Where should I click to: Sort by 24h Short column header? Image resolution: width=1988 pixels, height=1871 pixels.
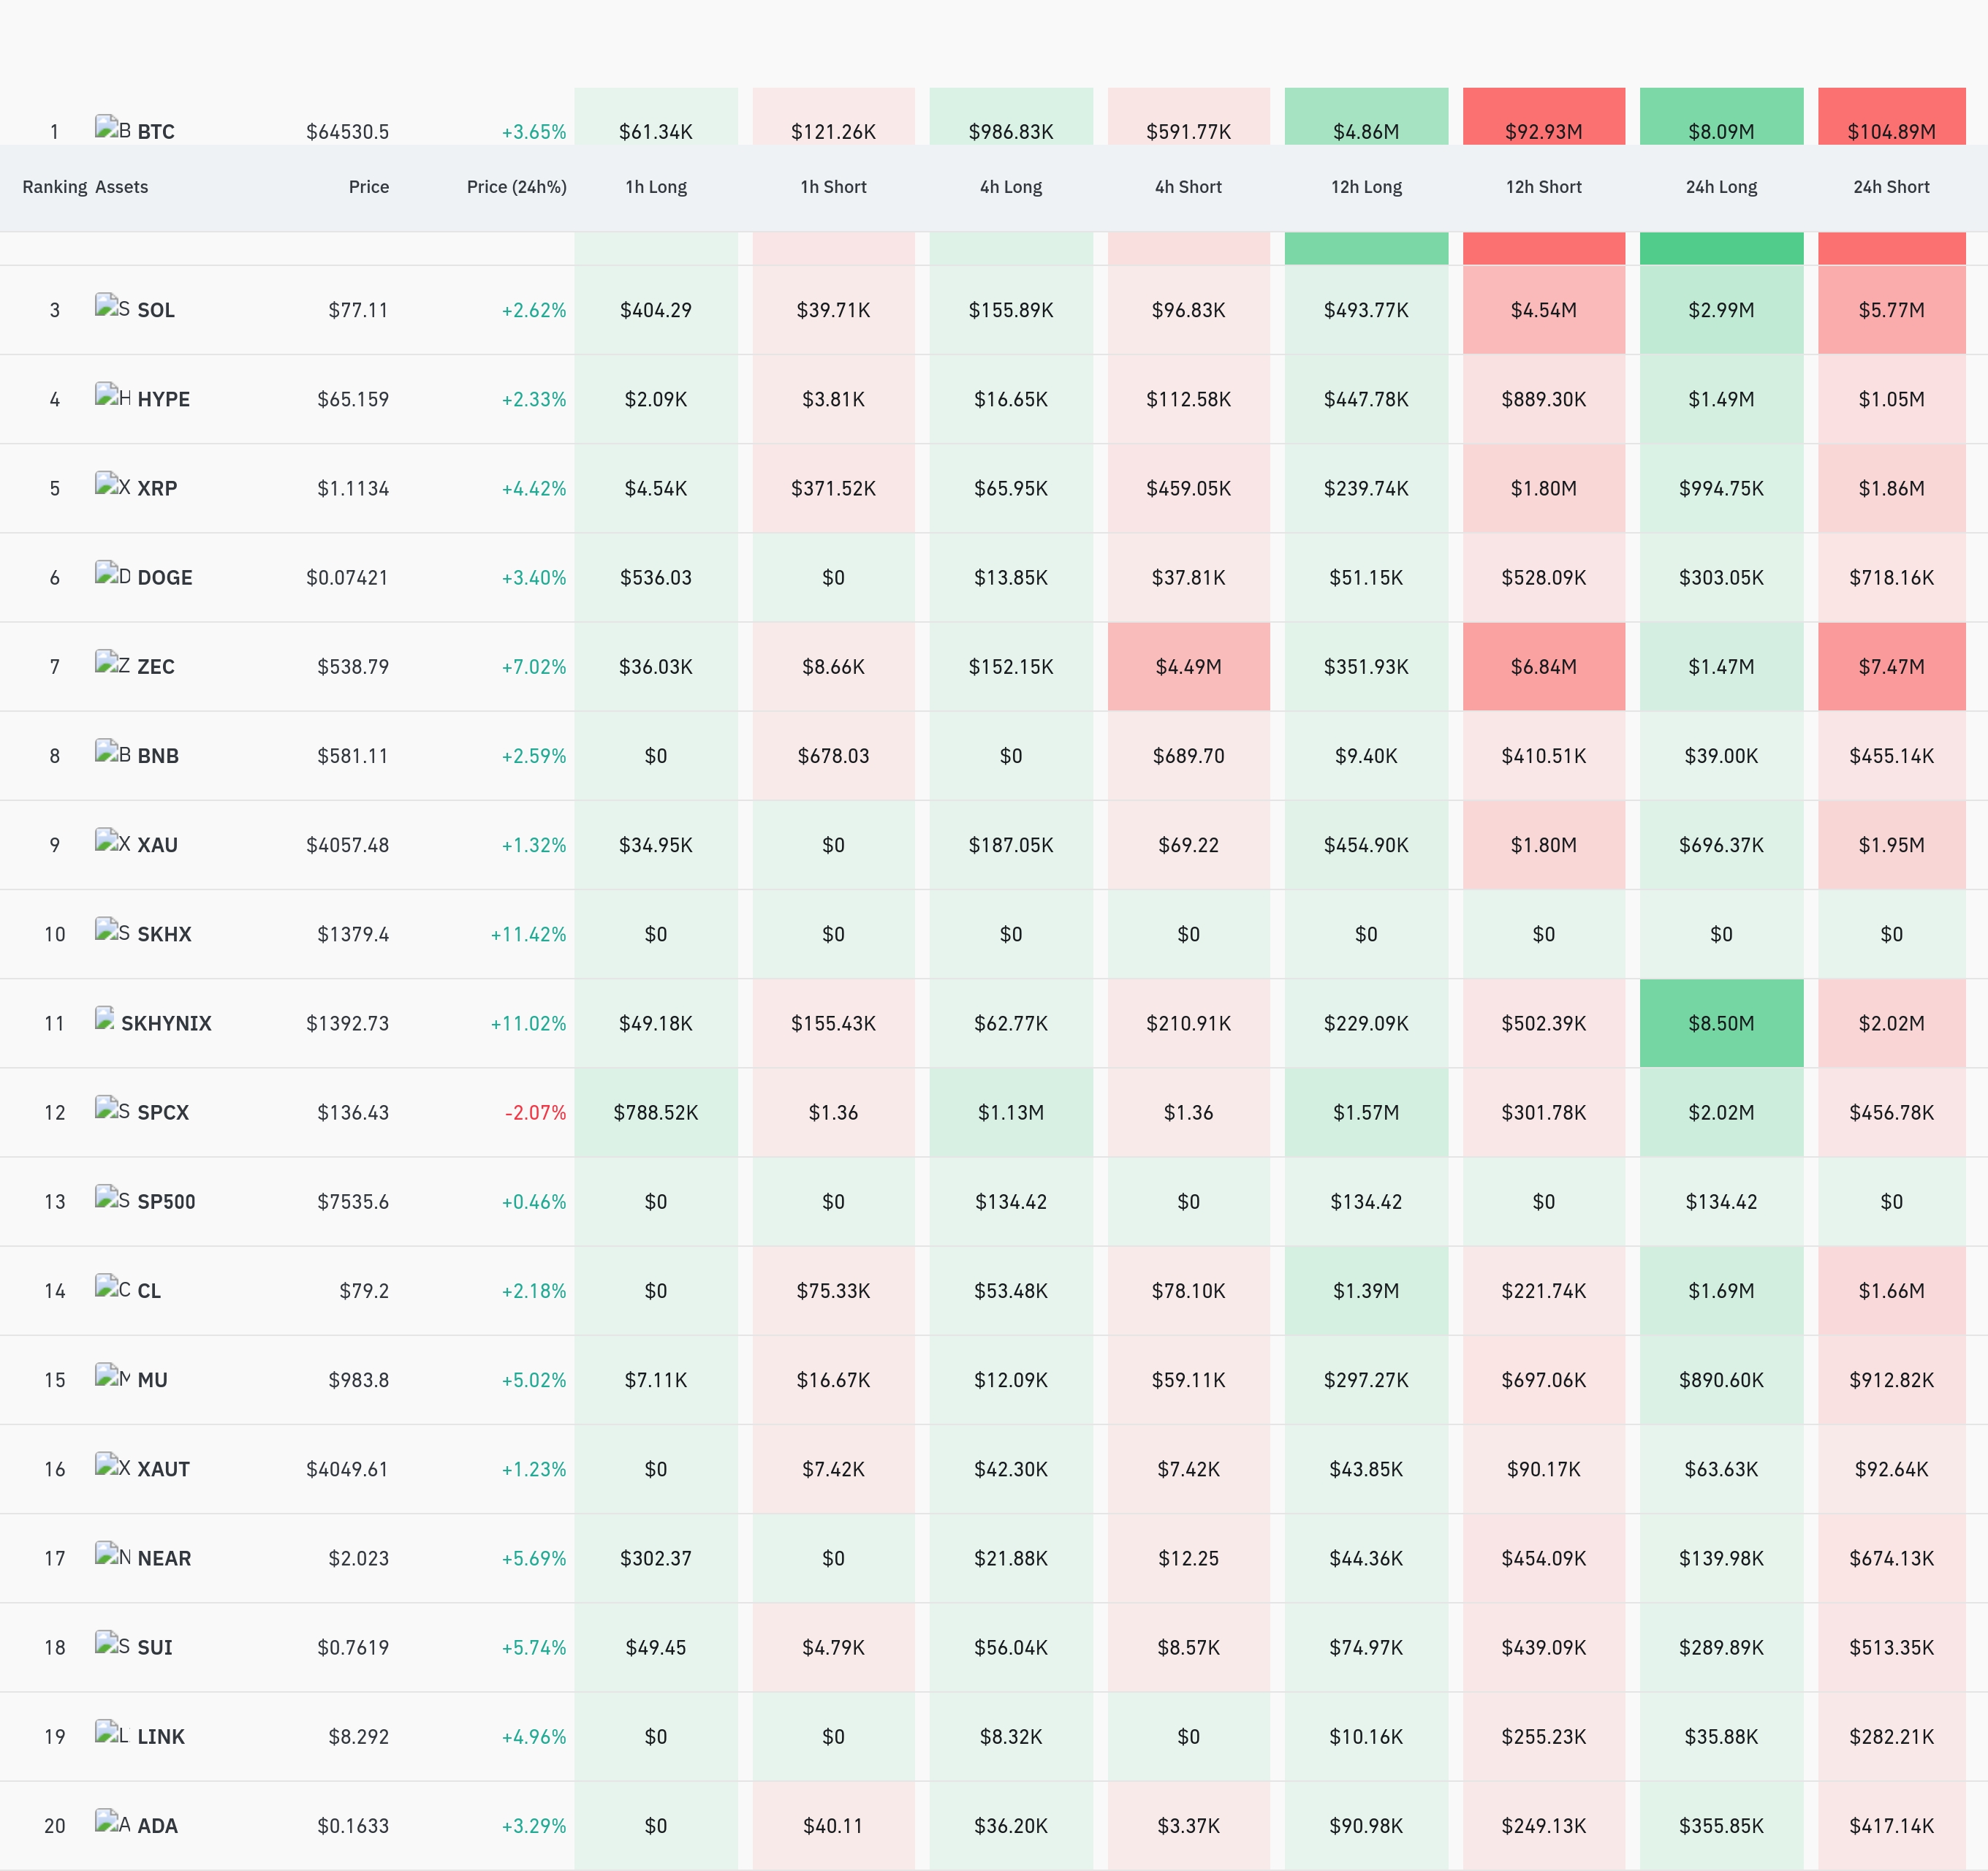[1891, 187]
